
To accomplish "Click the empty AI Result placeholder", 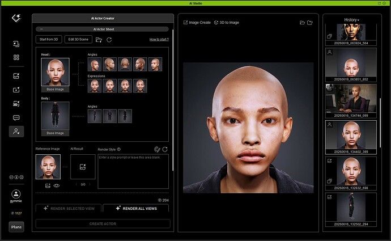I will click(x=83, y=167).
